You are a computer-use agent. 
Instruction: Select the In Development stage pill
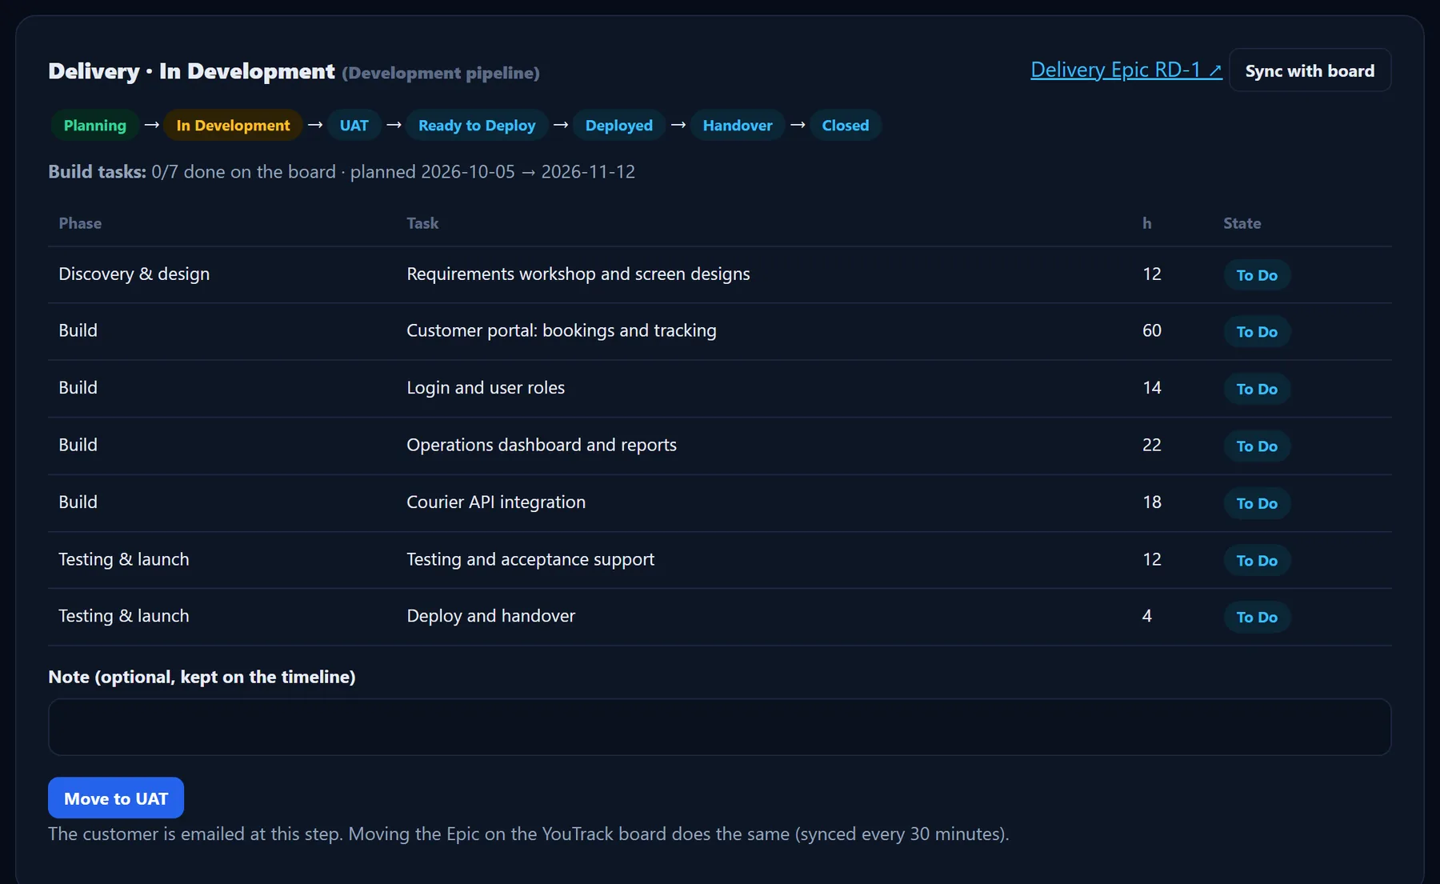click(x=233, y=126)
